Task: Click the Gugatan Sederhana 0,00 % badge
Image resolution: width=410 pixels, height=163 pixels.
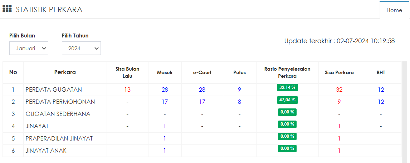Action: click(x=287, y=112)
